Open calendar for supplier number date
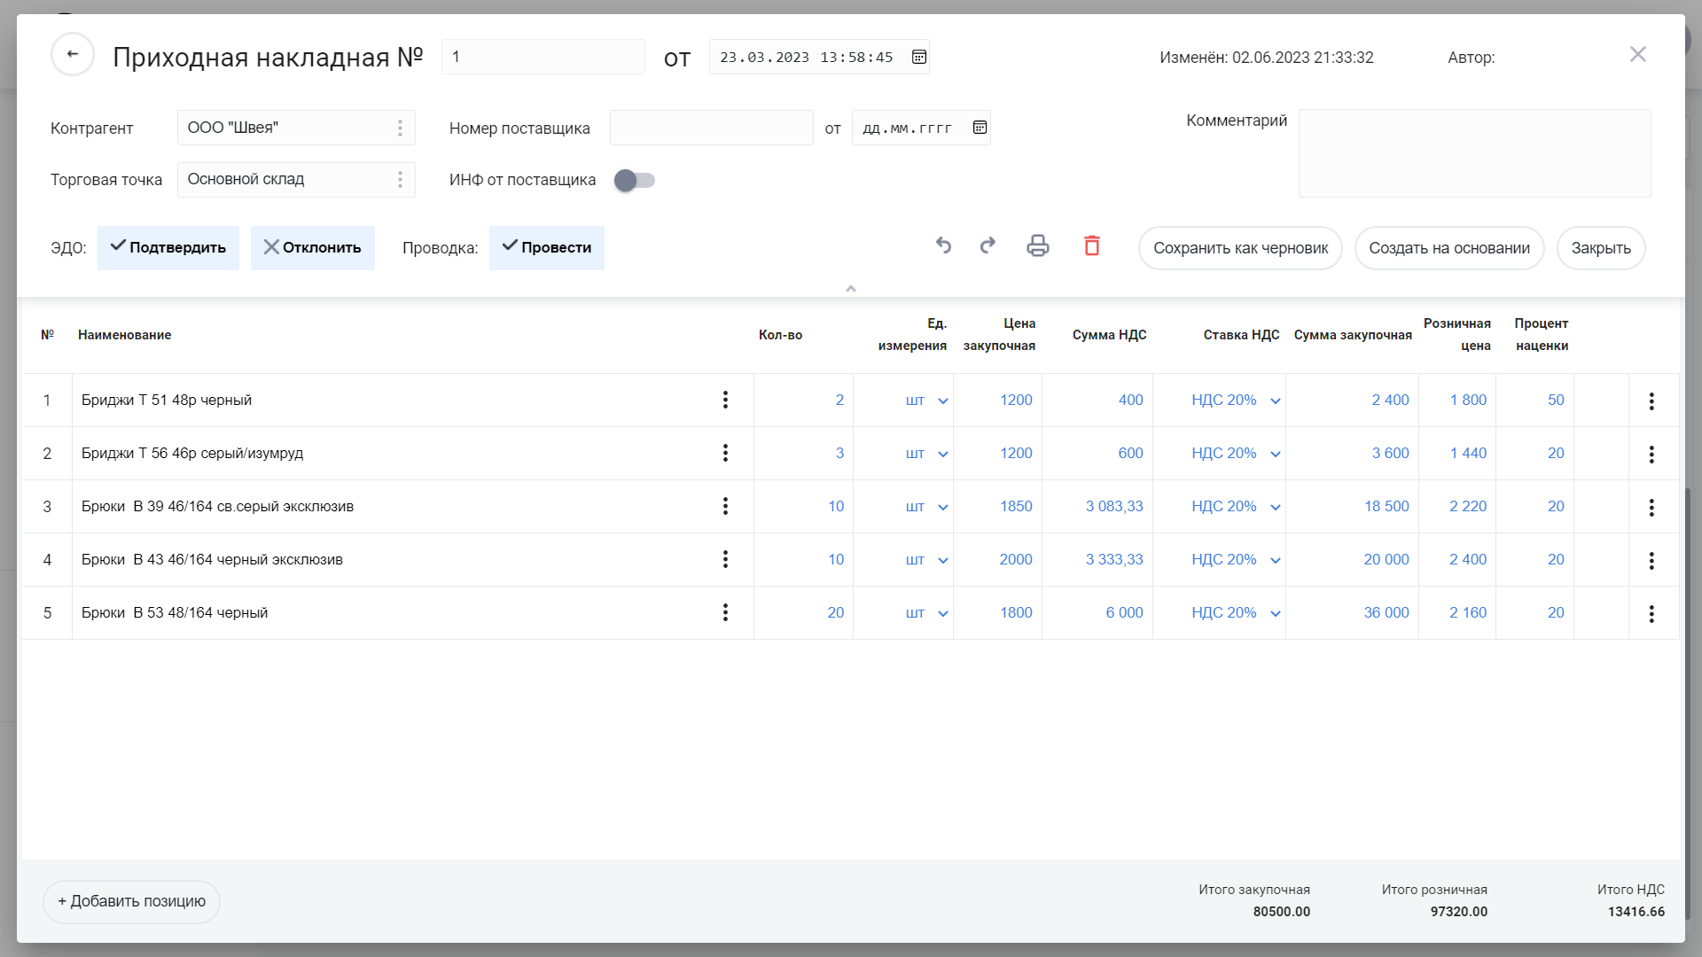The height and width of the screenshot is (957, 1702). [x=980, y=128]
